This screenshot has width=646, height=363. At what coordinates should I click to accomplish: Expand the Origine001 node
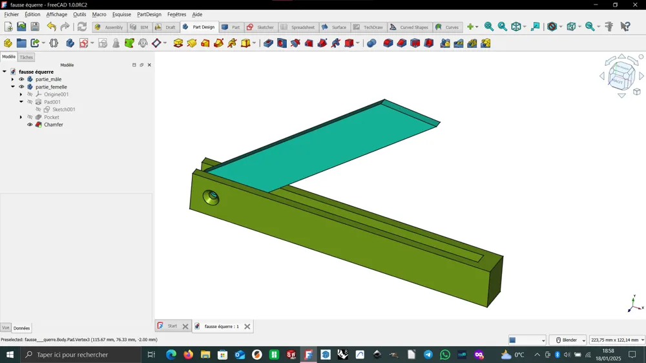pos(21,94)
